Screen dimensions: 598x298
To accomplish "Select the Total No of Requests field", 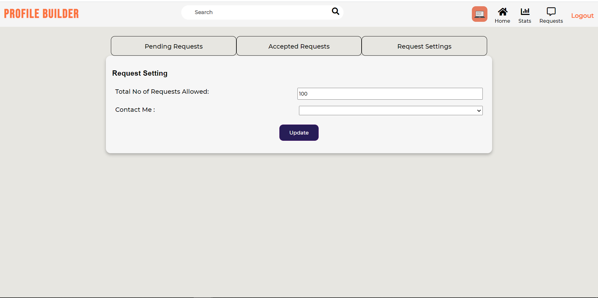I will point(390,93).
